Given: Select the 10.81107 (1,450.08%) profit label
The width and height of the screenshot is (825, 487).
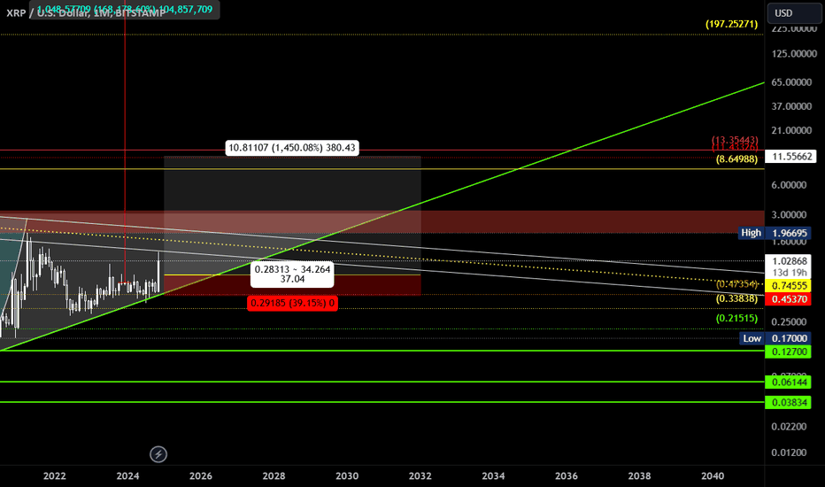Looking at the screenshot, I should pos(292,148).
